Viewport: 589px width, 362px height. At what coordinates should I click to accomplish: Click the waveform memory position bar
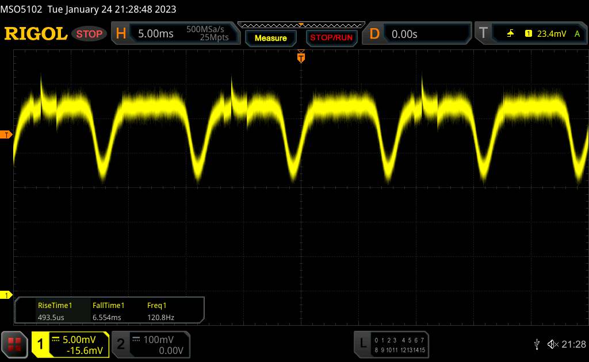[301, 25]
